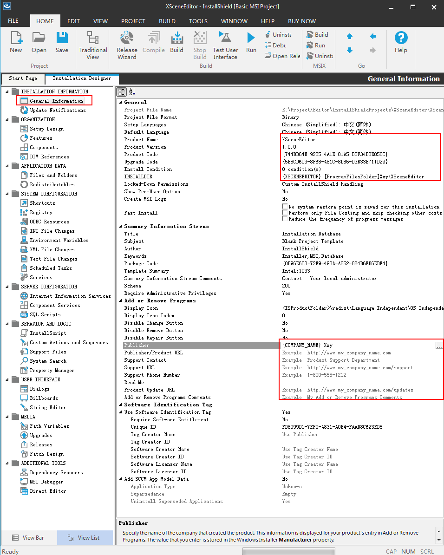Open the MSI Debugger tool
444x555 pixels.
point(46,482)
